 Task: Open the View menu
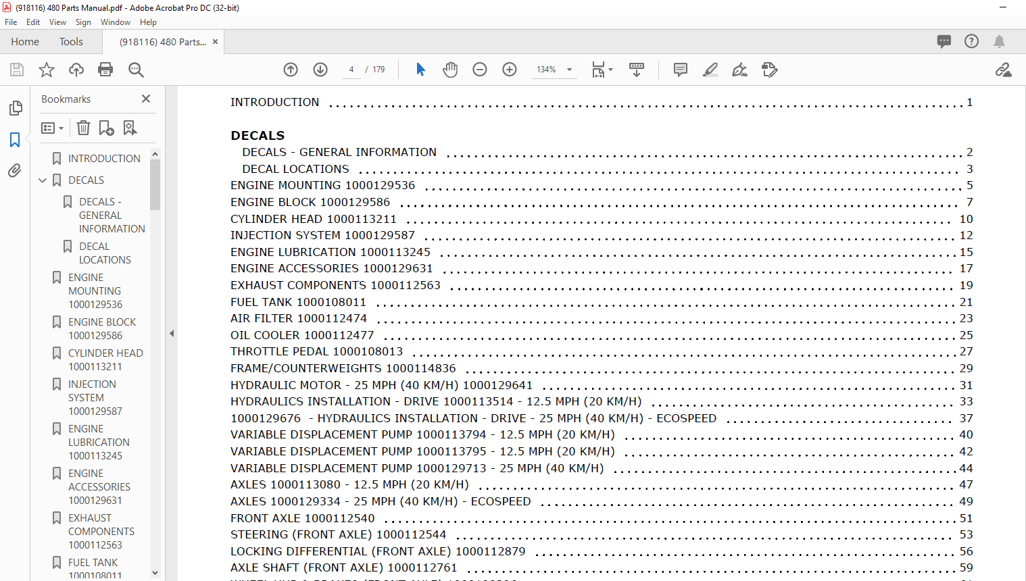click(58, 22)
